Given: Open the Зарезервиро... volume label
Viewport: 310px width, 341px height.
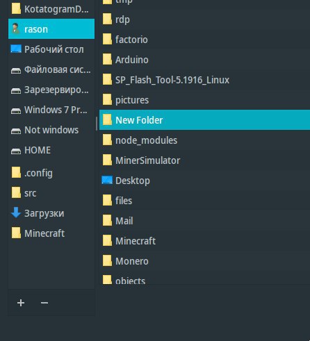Looking at the screenshot, I should click(x=56, y=90).
